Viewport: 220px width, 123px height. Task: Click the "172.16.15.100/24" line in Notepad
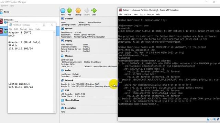(21, 49)
